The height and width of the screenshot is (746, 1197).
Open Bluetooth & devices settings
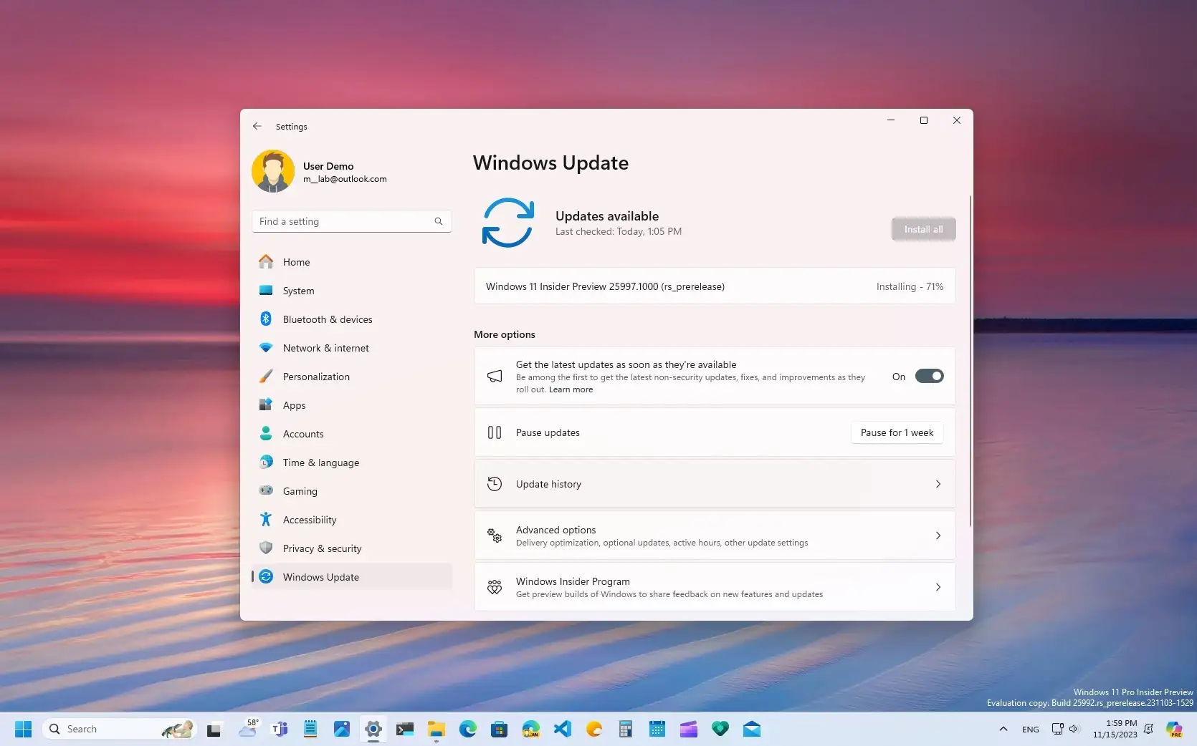pyautogui.click(x=351, y=319)
